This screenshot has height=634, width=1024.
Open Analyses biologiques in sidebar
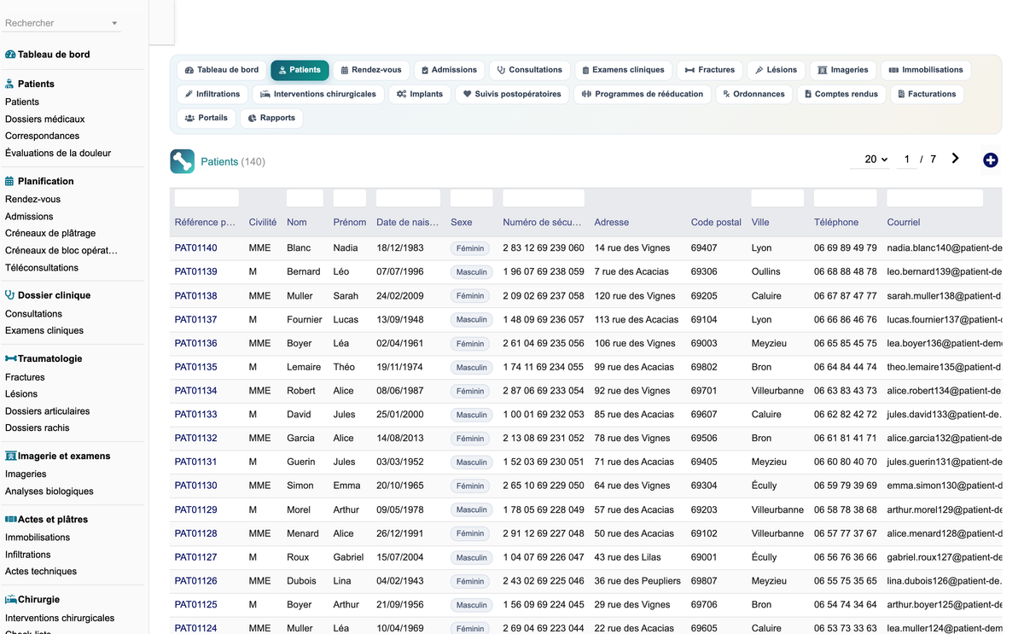coord(49,491)
